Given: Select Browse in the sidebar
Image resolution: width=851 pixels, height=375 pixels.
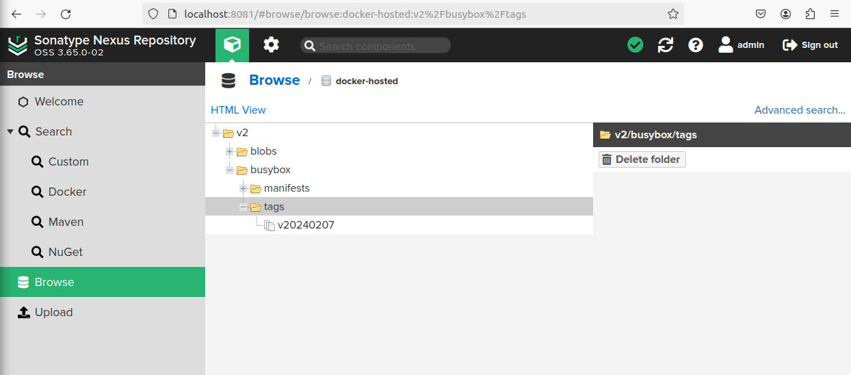Looking at the screenshot, I should 103,282.
